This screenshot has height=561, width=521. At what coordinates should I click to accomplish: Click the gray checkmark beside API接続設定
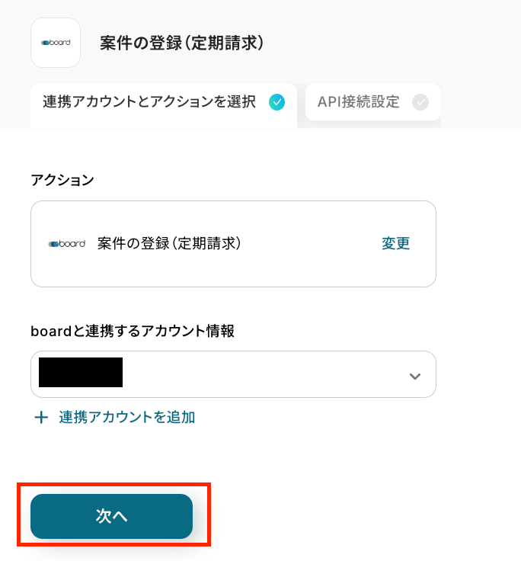pyautogui.click(x=420, y=102)
